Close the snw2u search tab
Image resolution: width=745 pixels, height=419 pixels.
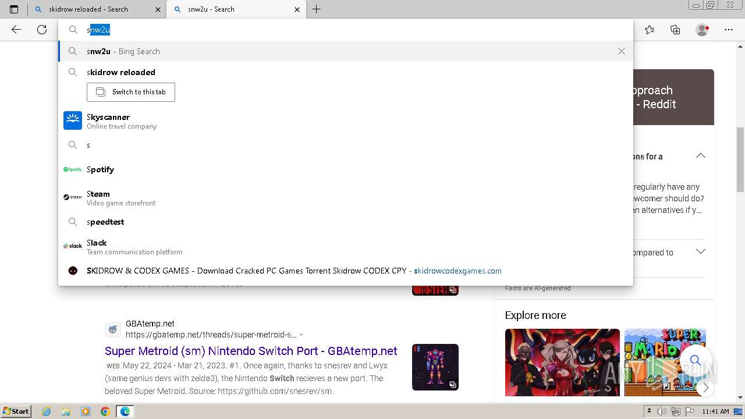pos(297,9)
